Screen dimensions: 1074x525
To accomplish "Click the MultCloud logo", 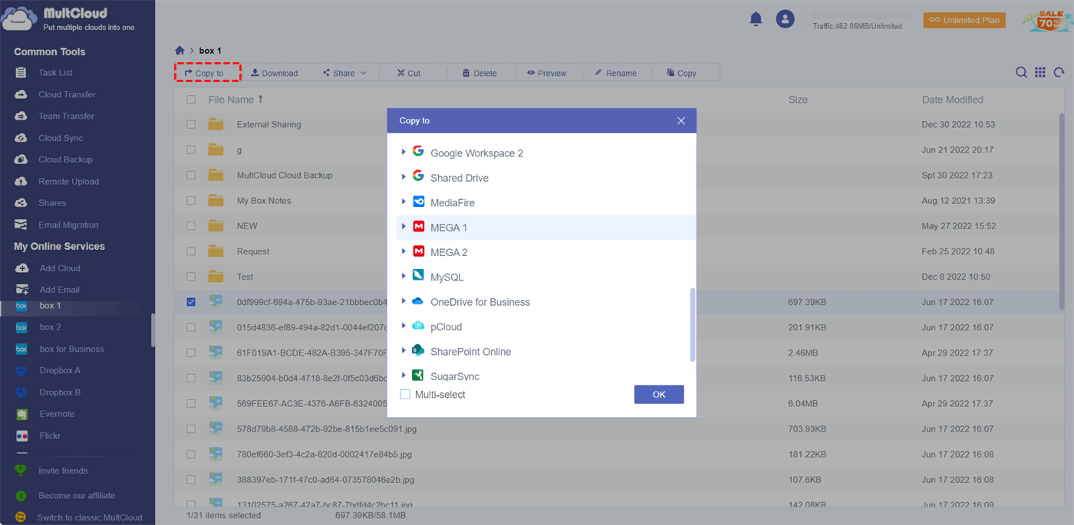I will point(69,19).
